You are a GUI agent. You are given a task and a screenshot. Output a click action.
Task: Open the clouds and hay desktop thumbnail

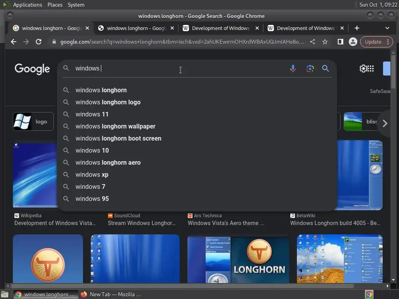(x=340, y=259)
